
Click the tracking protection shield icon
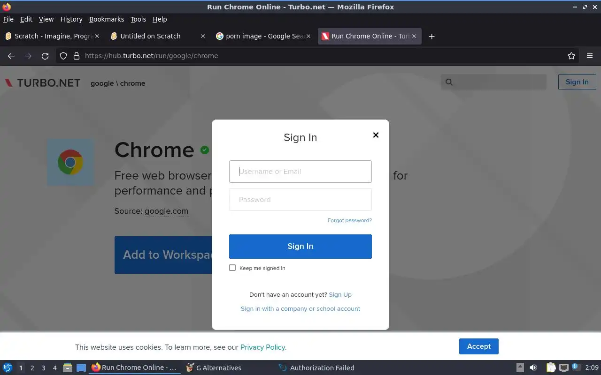[x=63, y=56]
